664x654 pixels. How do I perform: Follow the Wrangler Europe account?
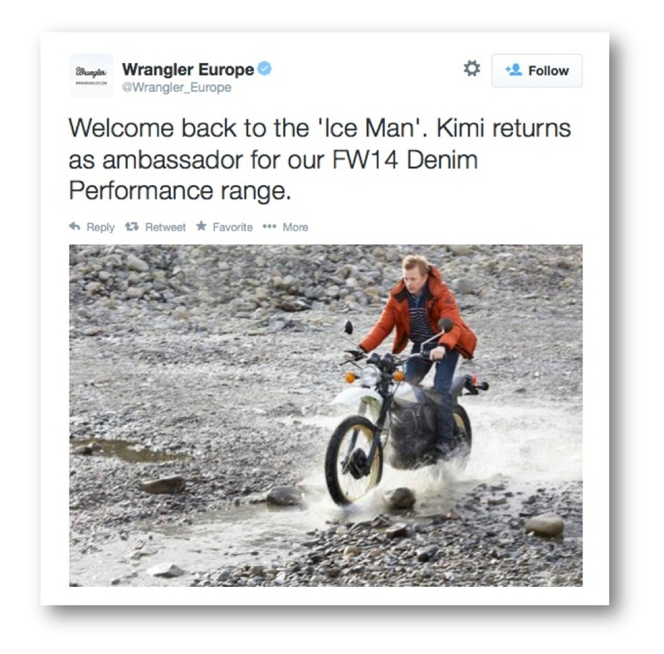(536, 71)
